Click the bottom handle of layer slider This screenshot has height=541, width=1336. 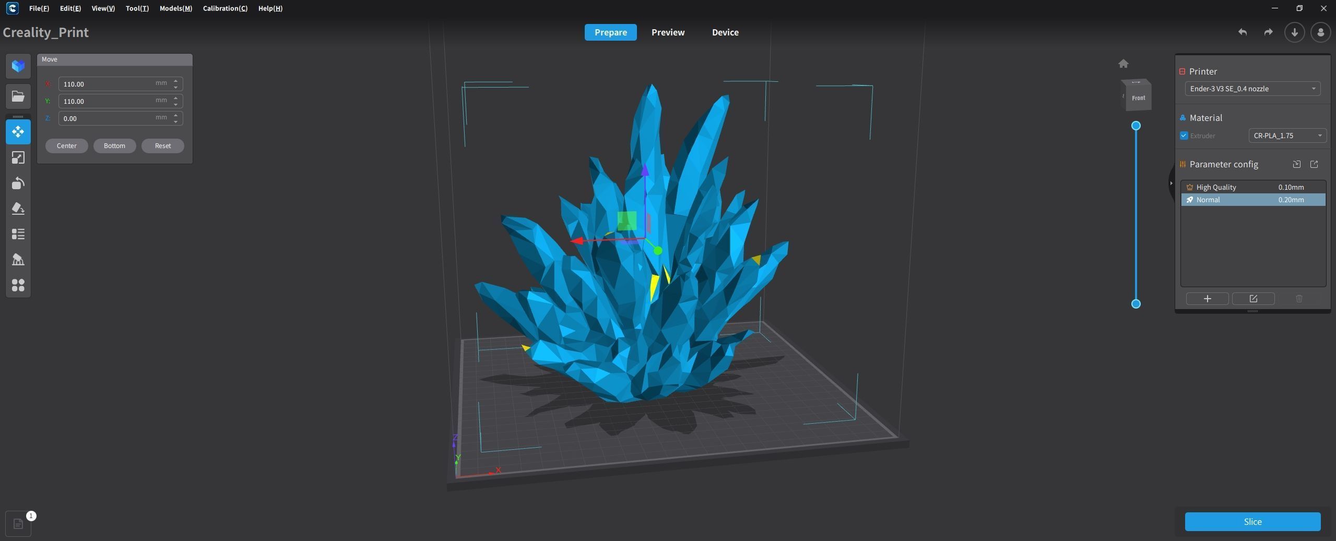[x=1136, y=304]
